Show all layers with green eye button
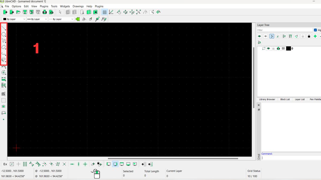321x180 pixels. (x=259, y=36)
